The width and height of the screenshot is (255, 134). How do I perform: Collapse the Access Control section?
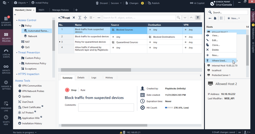[x=17, y=20]
